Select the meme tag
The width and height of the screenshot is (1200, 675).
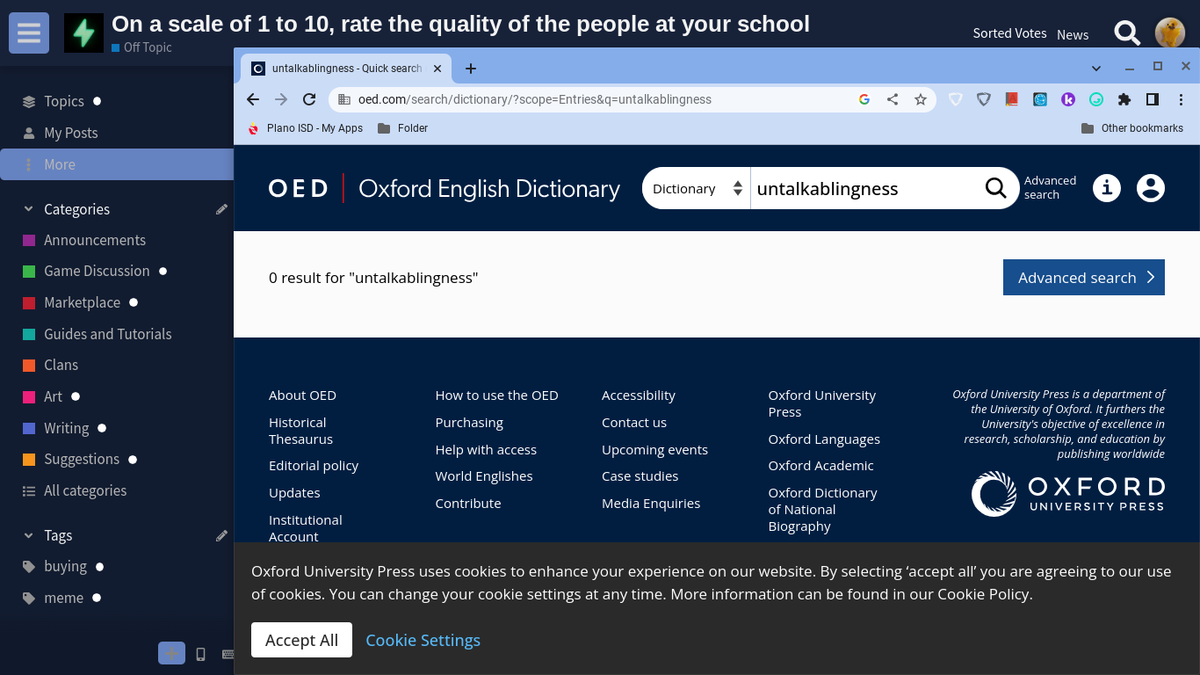click(x=63, y=598)
